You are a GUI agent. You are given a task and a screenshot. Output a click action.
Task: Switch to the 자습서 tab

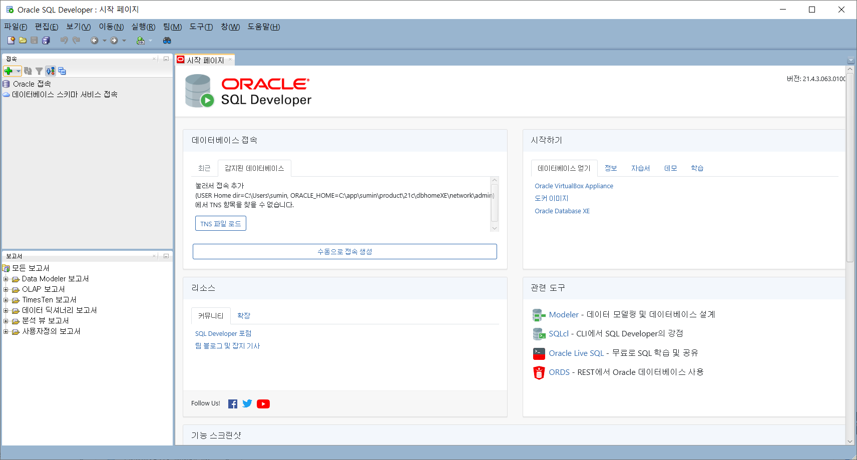point(640,168)
